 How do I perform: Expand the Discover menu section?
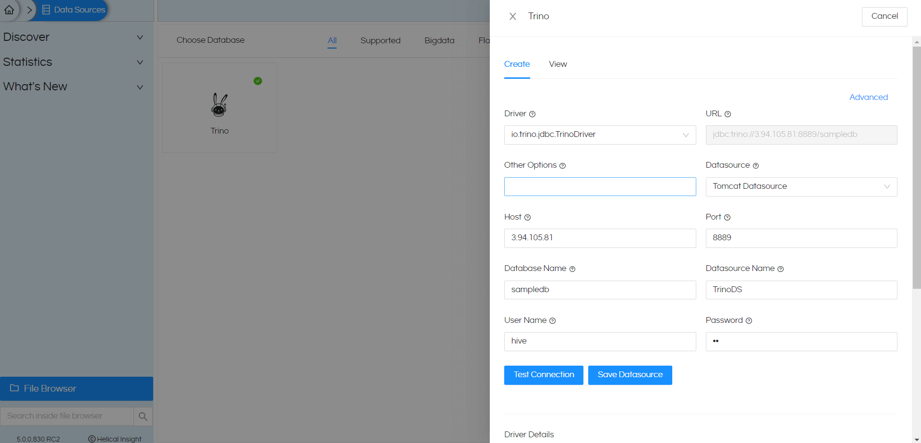pos(73,37)
